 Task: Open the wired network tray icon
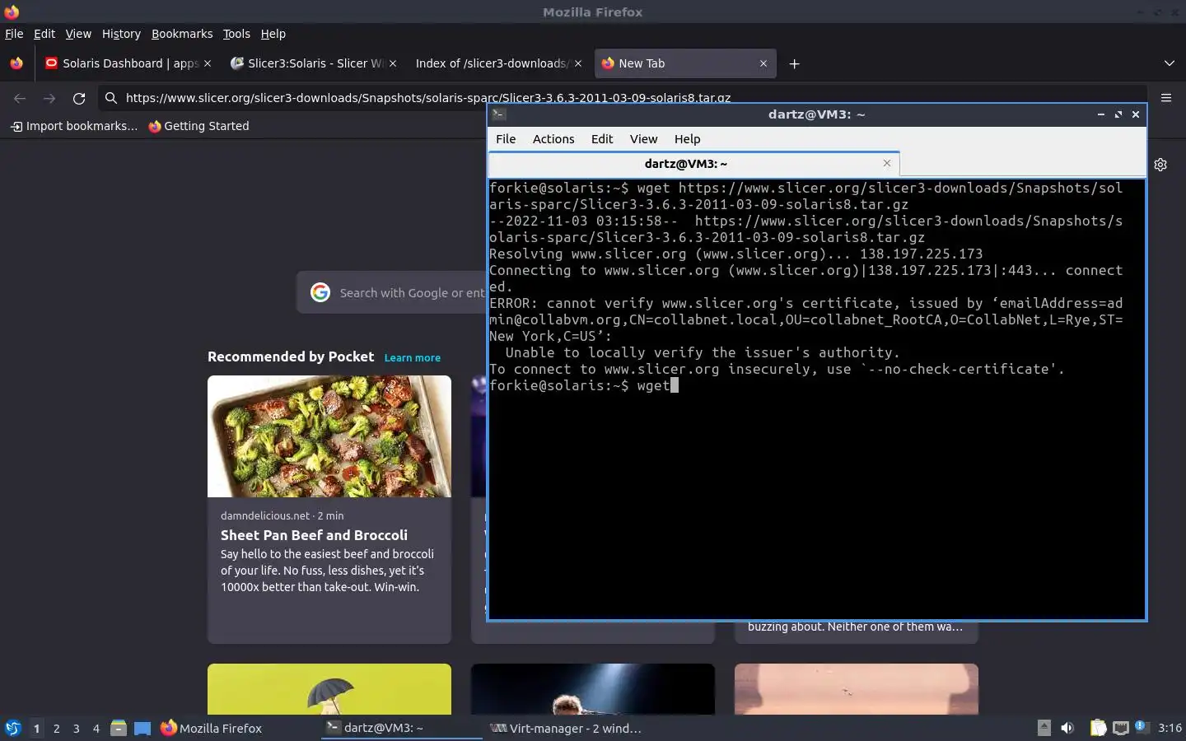[x=1121, y=727]
